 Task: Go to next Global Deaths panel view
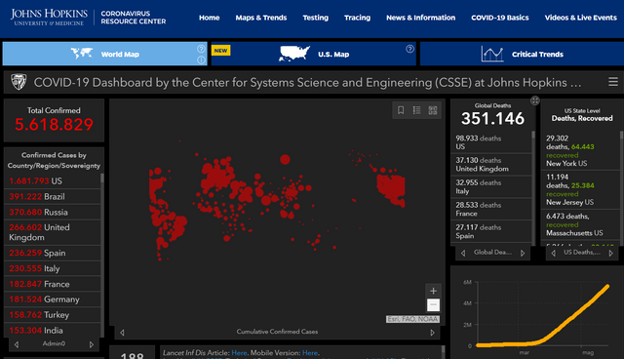tap(523, 253)
